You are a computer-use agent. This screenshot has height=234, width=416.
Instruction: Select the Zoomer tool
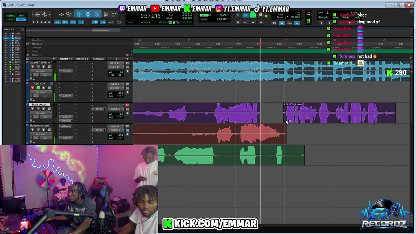click(69, 14)
